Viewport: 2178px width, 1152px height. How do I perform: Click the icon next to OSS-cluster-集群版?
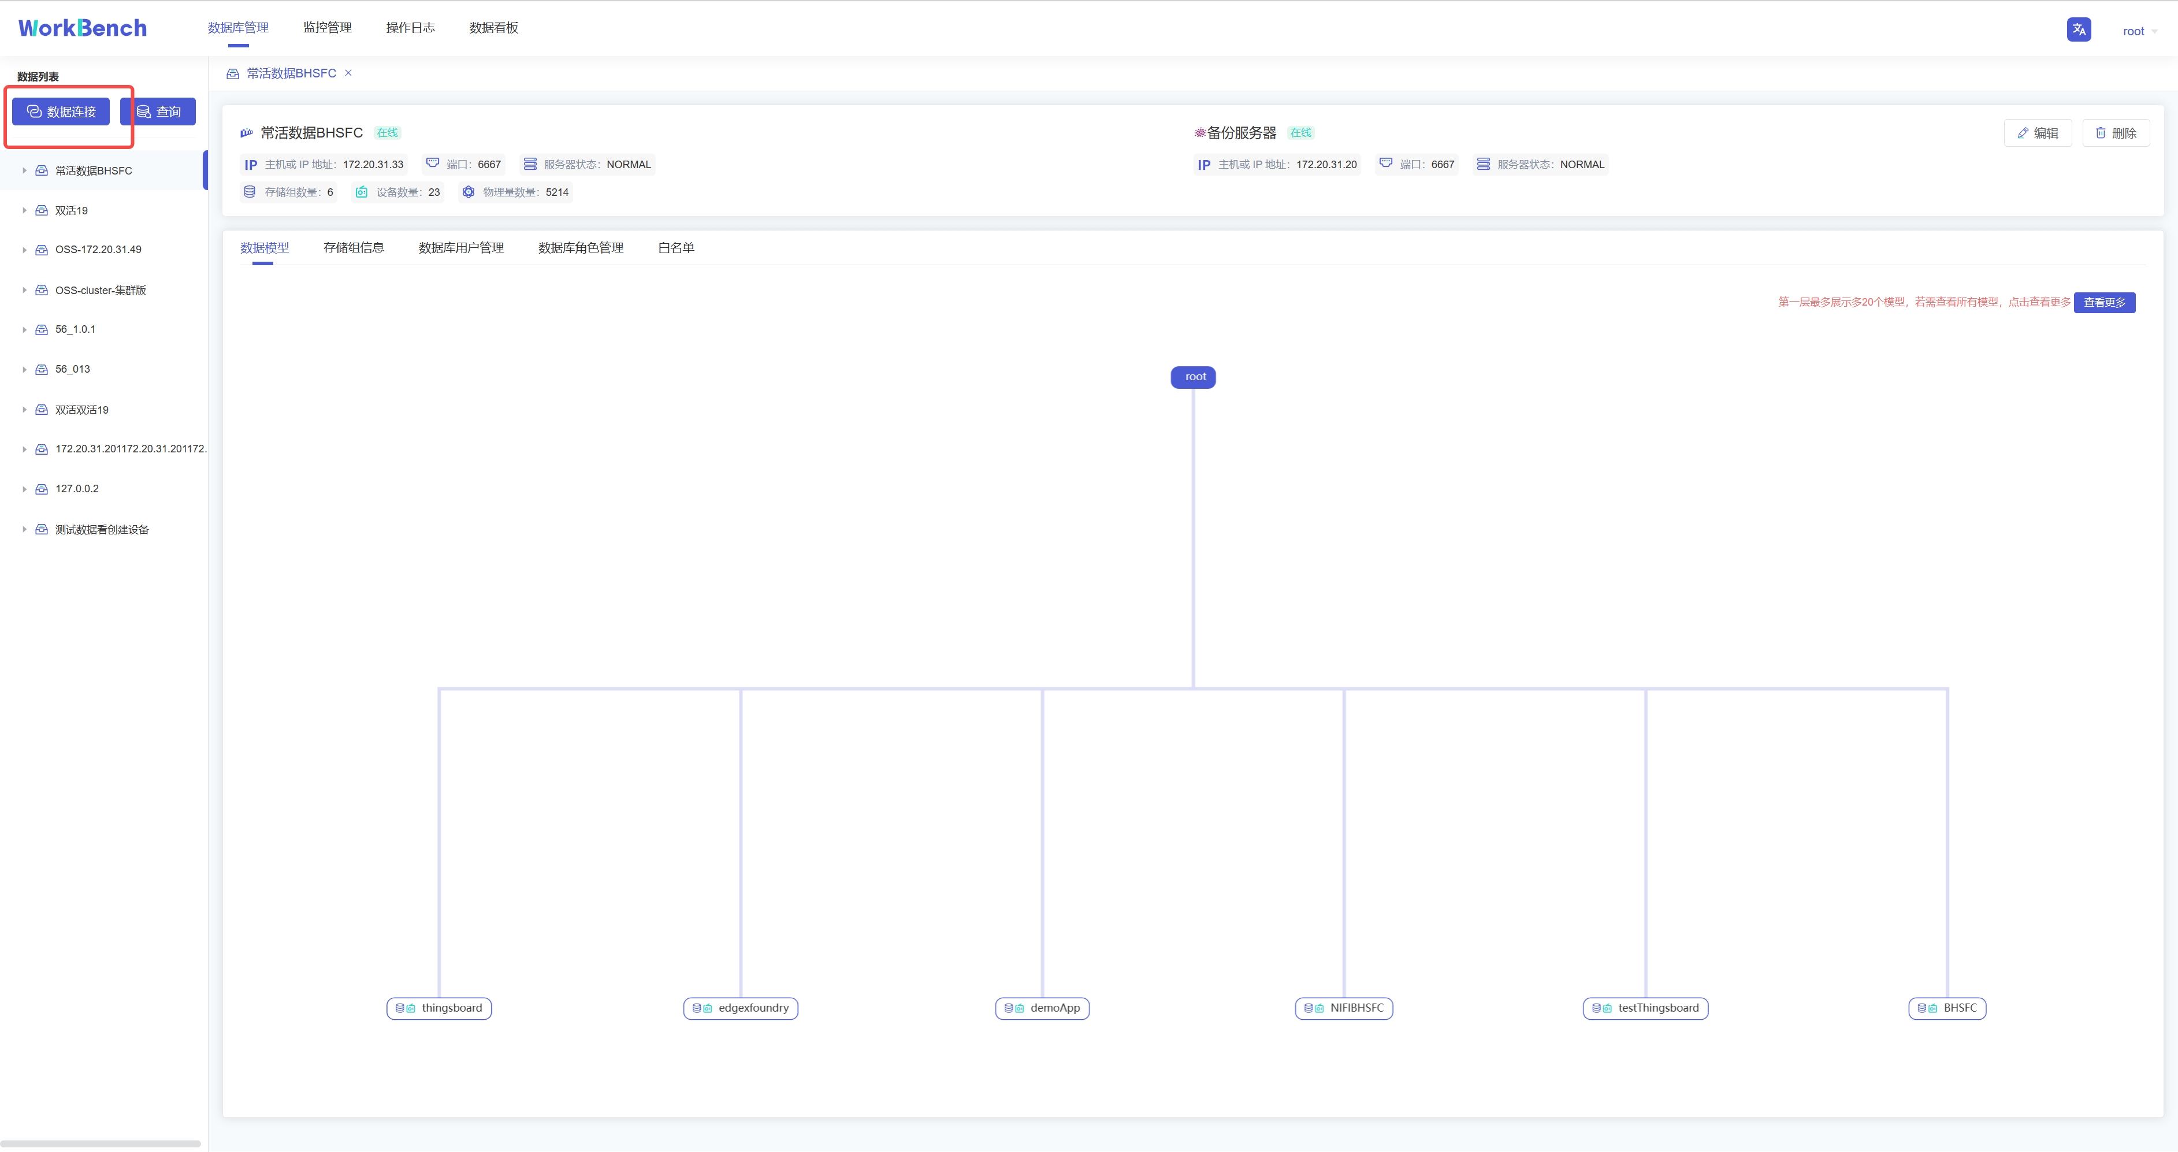(x=42, y=290)
